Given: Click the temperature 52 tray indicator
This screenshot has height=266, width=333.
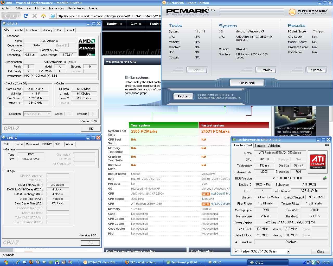Looking at the screenshot, I should (304, 262).
